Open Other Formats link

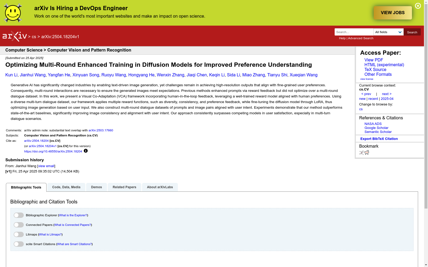coord(378,74)
